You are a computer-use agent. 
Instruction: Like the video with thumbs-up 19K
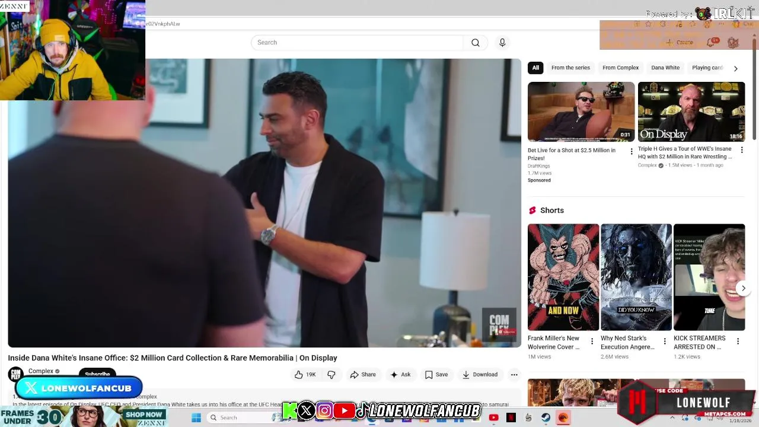305,375
